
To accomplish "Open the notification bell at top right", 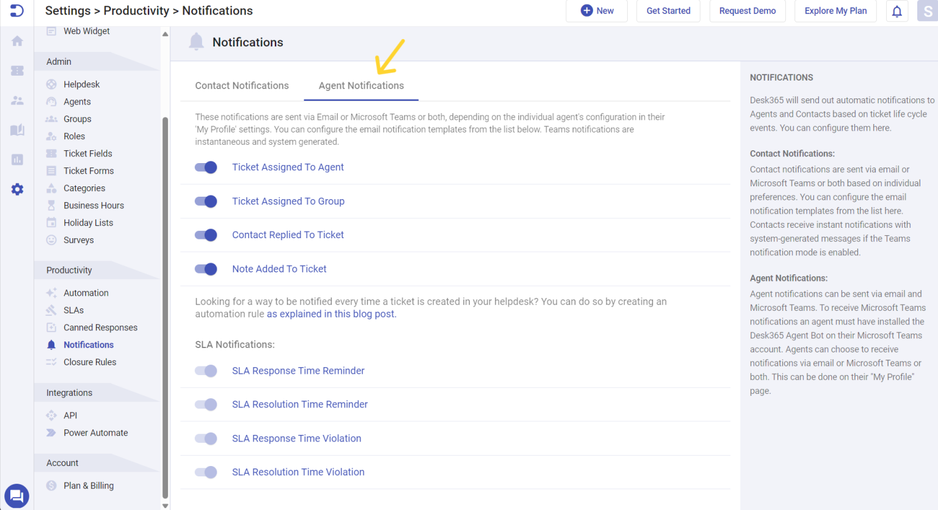I will (x=896, y=11).
